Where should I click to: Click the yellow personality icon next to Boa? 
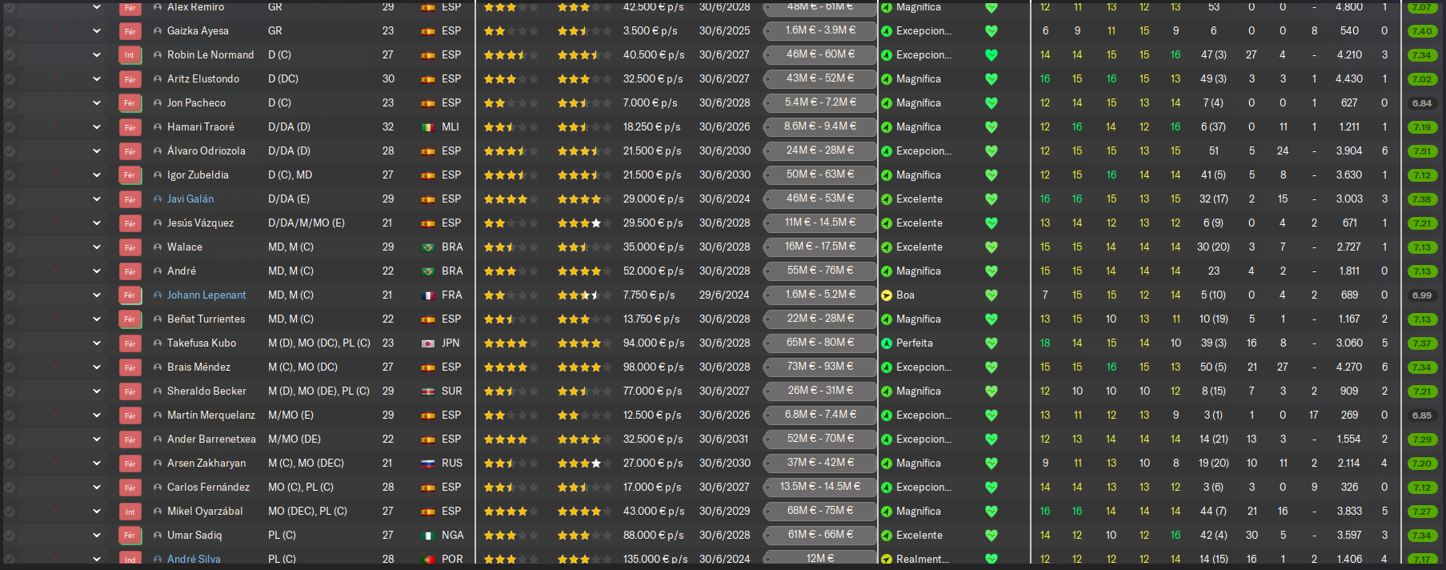coord(887,295)
